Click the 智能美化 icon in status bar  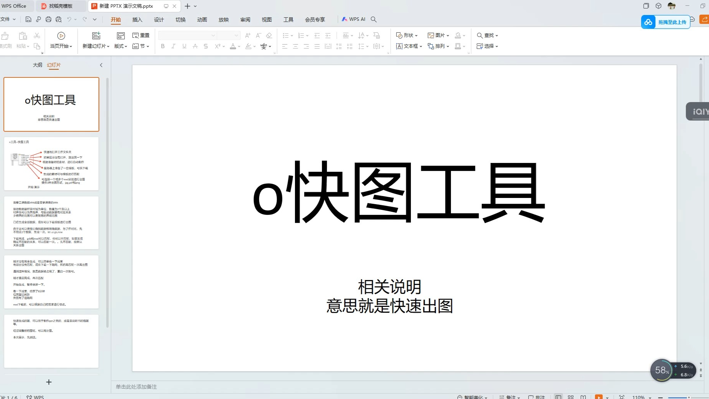[x=471, y=396]
